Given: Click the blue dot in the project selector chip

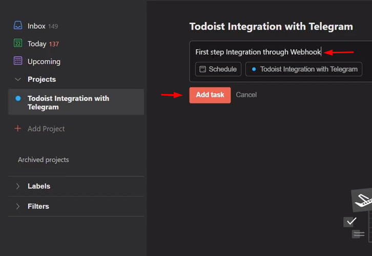Looking at the screenshot, I should click(x=254, y=69).
